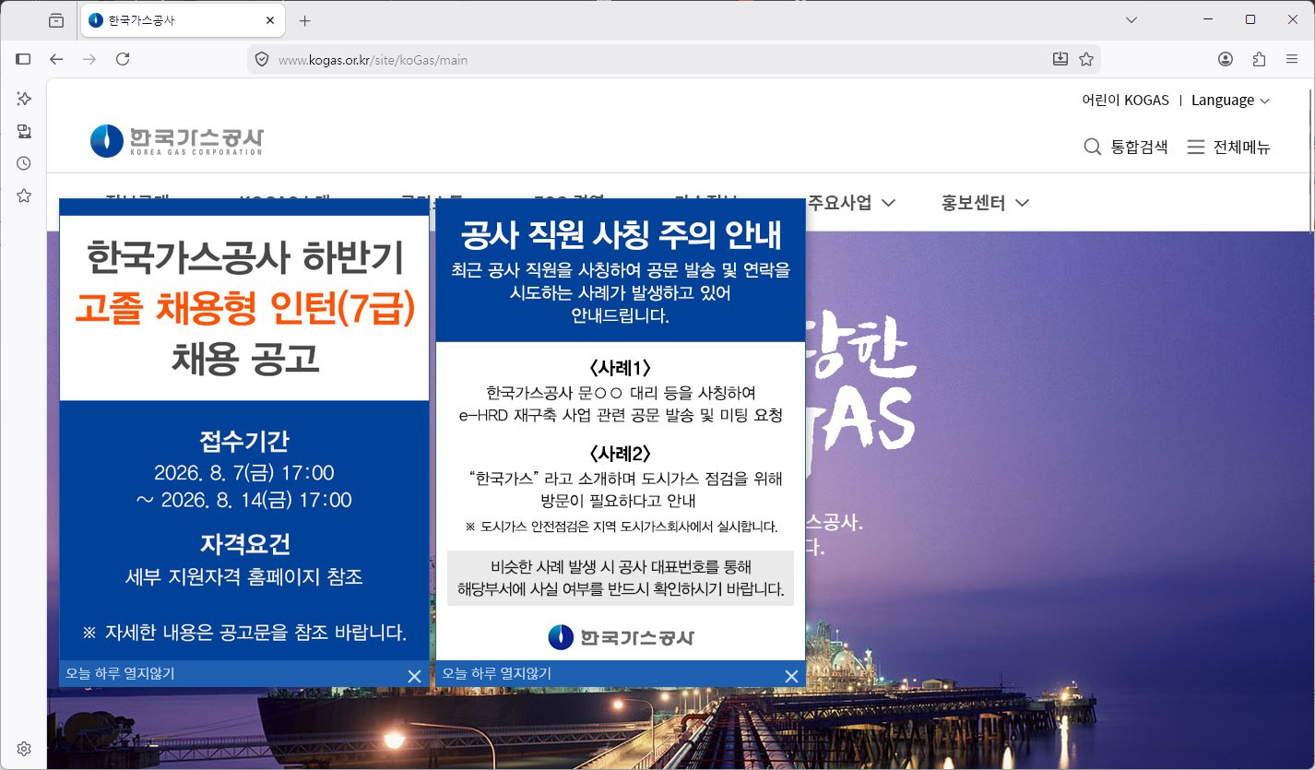Click the site security shield icon

(x=262, y=59)
